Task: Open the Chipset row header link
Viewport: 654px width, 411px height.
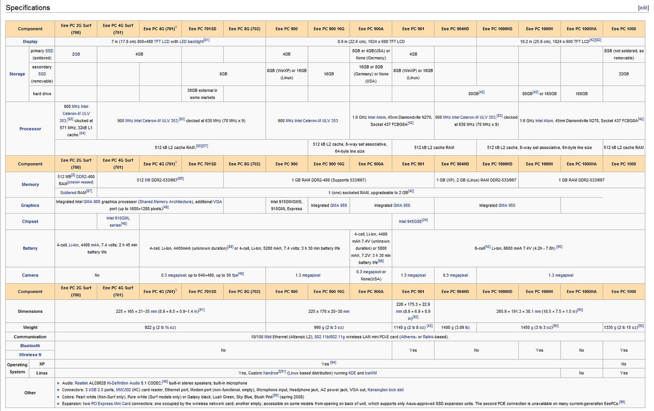Action: [30, 221]
